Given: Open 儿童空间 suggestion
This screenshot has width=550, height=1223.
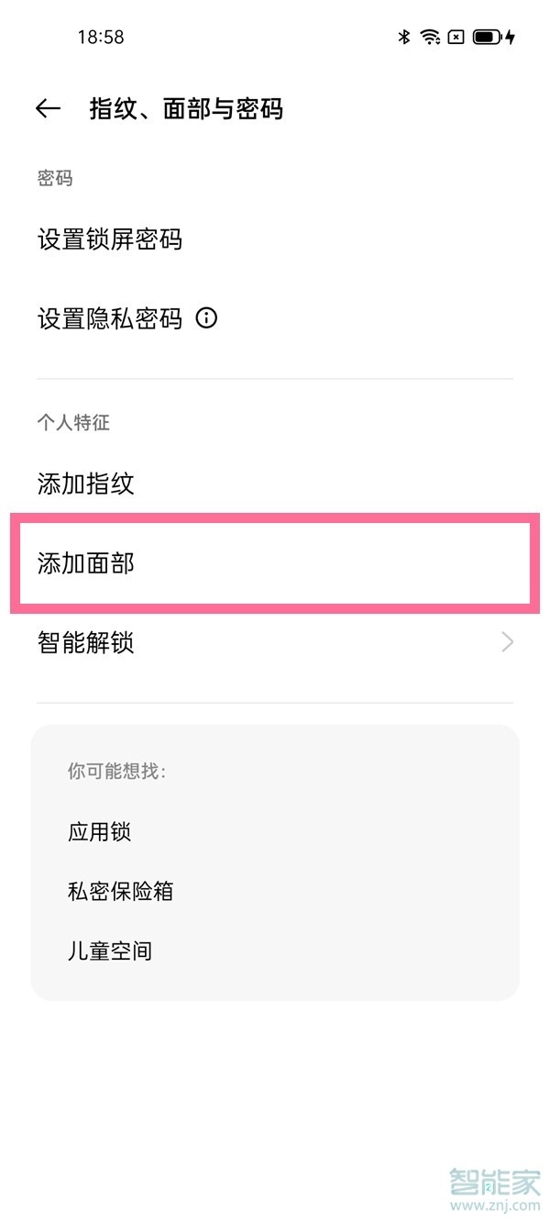Looking at the screenshot, I should click(x=110, y=951).
